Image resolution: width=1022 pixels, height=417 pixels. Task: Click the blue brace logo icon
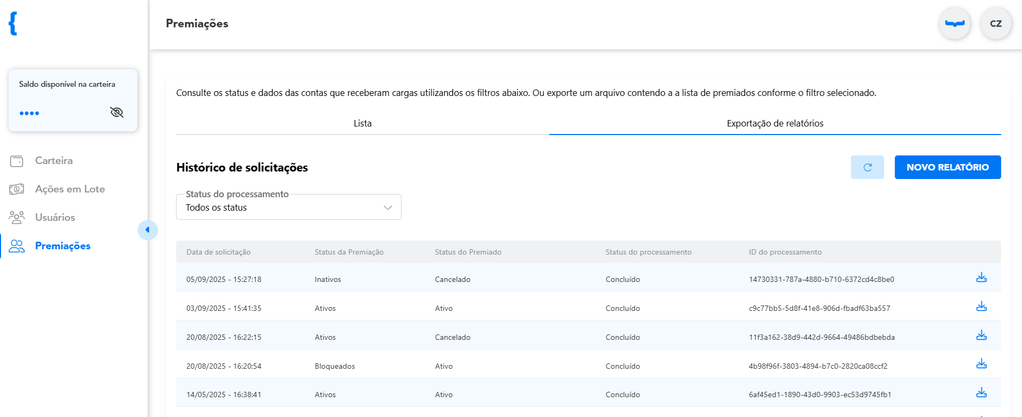13,24
